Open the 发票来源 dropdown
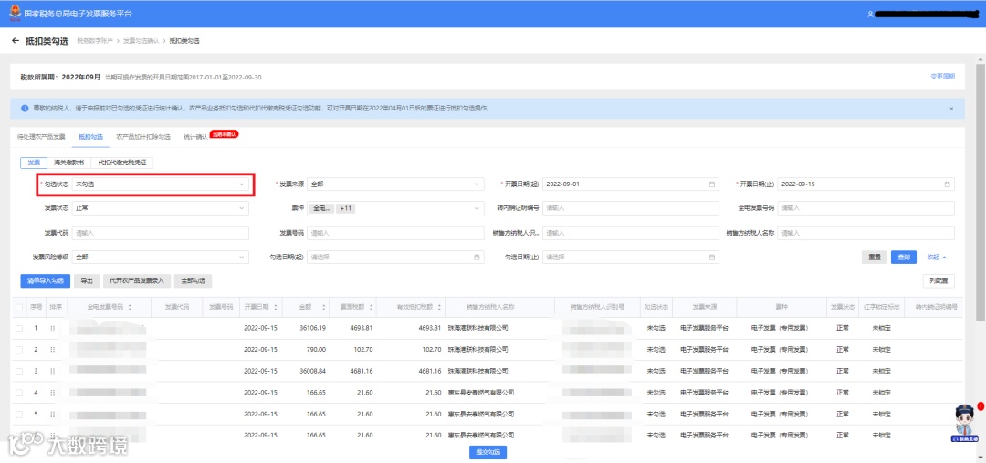Viewport: 986px width, 463px height. pyautogui.click(x=395, y=184)
